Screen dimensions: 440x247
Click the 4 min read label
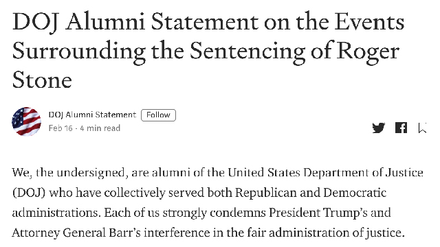[100, 128]
